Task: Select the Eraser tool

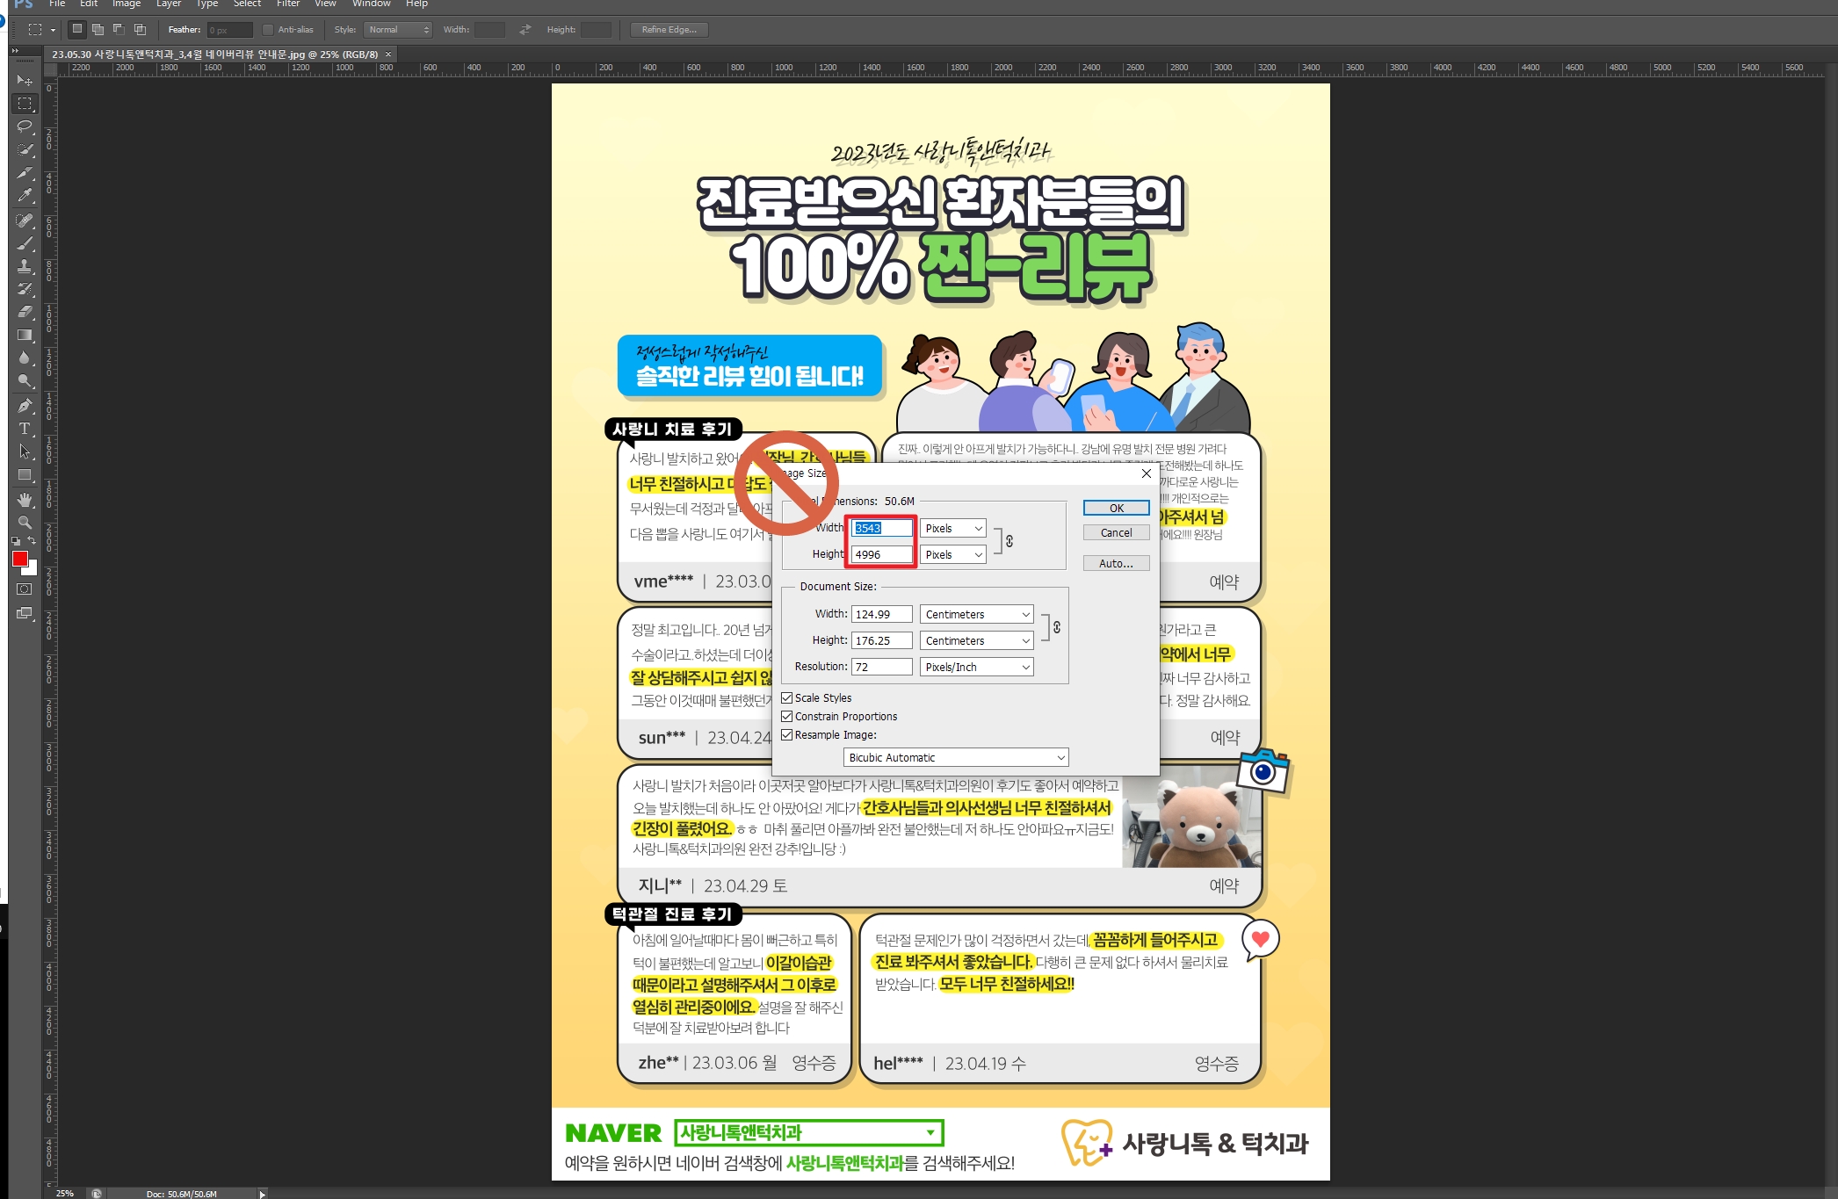Action: click(x=25, y=312)
